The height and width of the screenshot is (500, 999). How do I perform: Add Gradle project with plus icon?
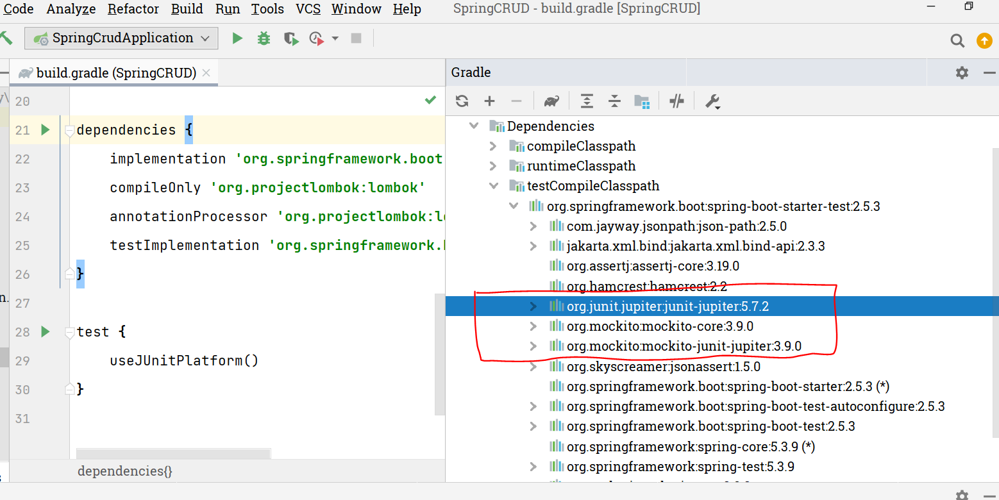(x=489, y=101)
